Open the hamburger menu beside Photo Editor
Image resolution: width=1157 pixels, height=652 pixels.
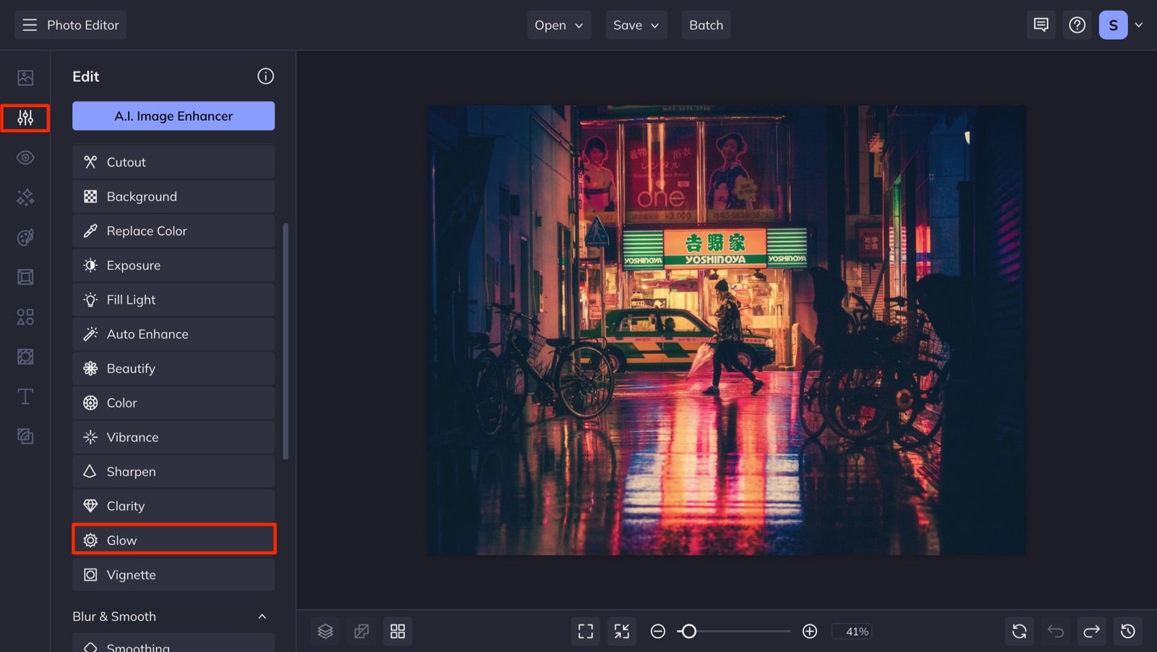coord(29,24)
